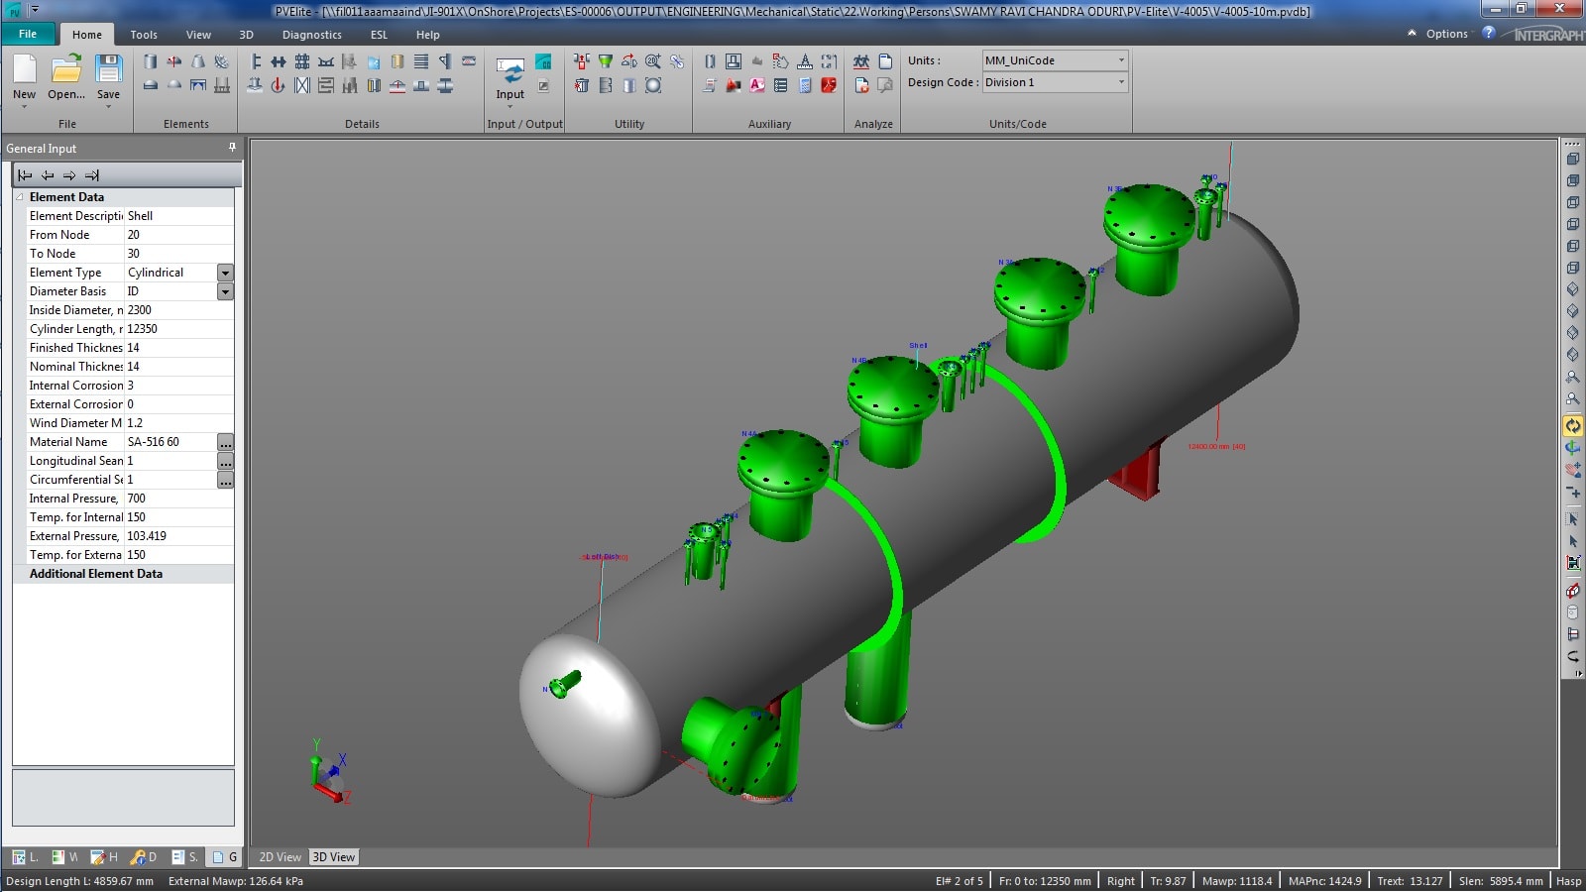Open the File menu
This screenshot has height=892, width=1586.
click(x=28, y=34)
